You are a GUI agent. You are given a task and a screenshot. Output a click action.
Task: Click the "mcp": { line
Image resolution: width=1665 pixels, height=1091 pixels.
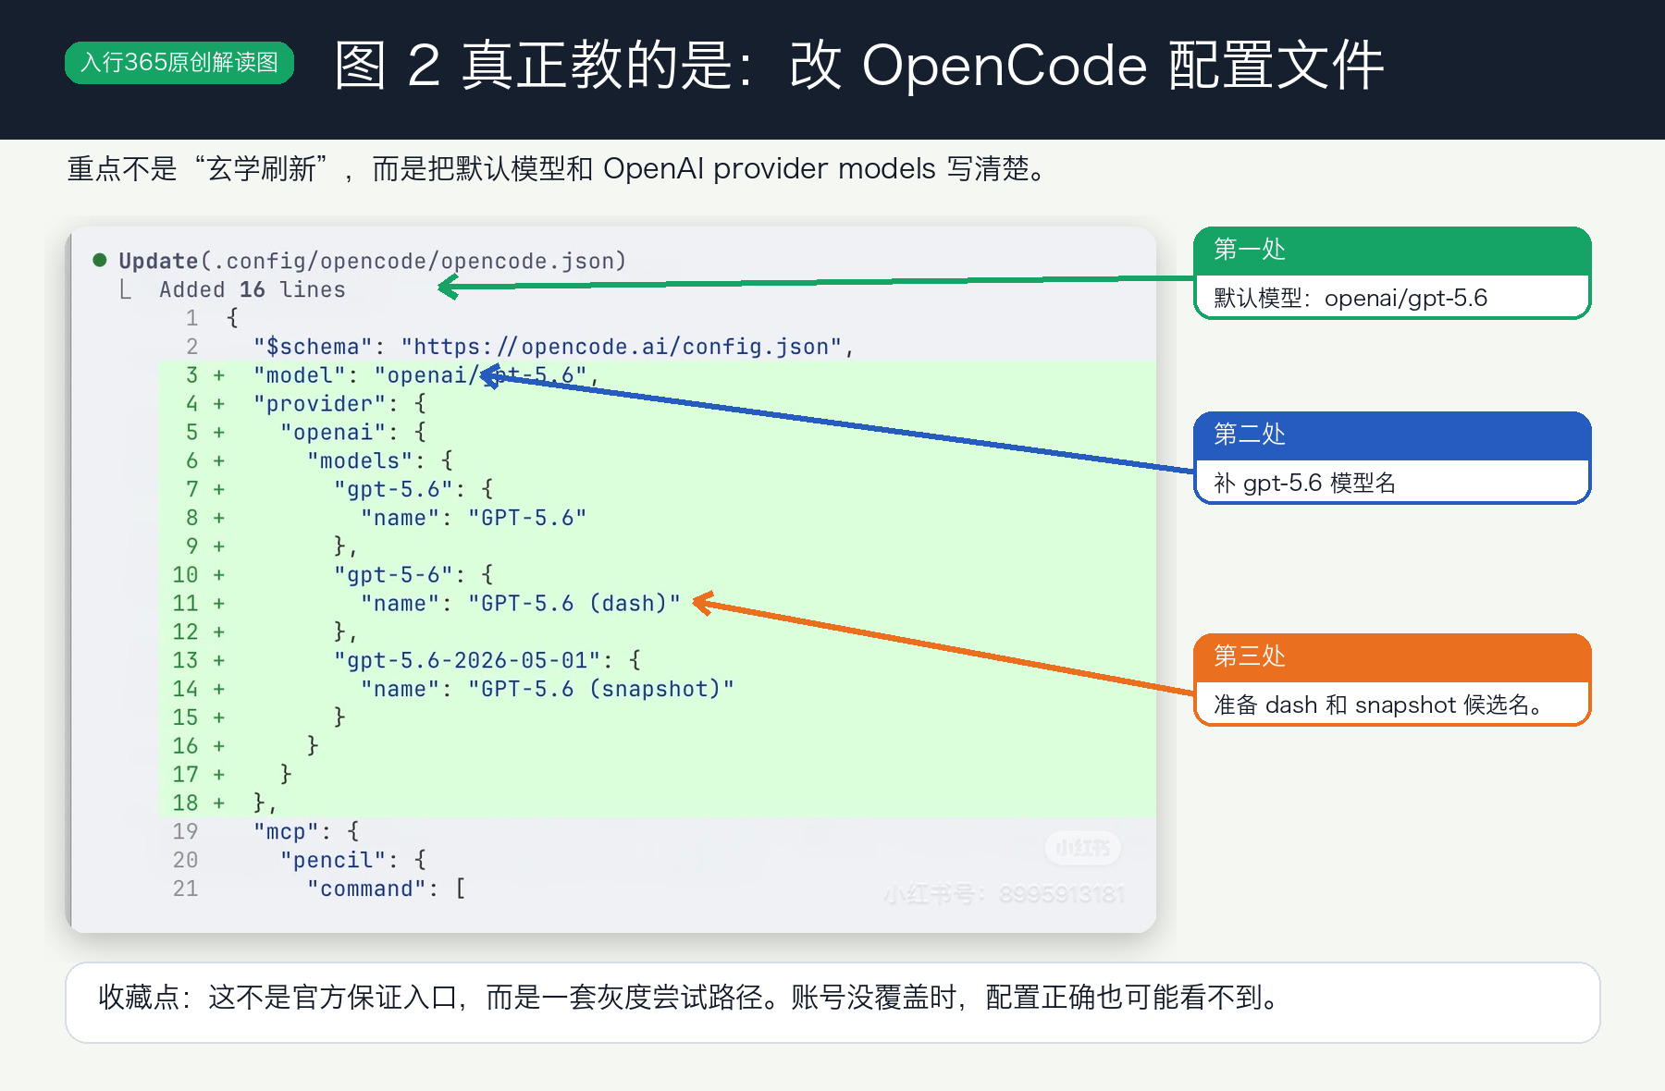(306, 832)
